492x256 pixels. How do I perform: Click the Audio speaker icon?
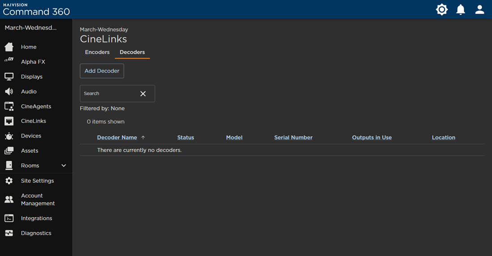tap(9, 92)
